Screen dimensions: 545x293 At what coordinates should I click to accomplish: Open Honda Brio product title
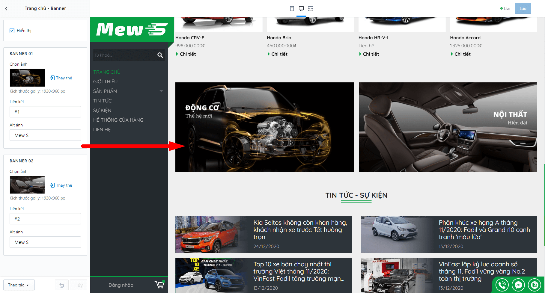(x=279, y=38)
